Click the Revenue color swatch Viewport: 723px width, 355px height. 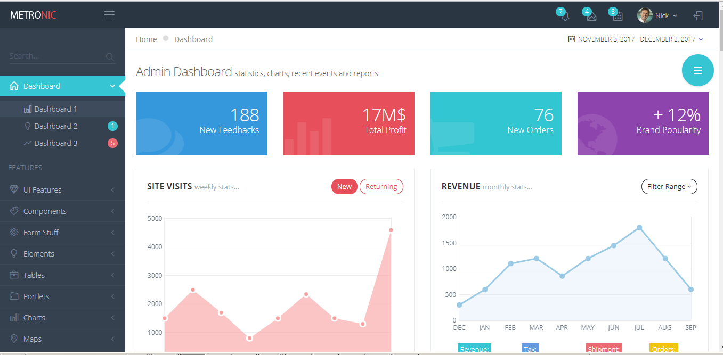[474, 349]
